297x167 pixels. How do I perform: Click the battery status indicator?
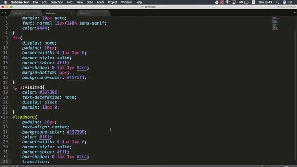[244, 2]
